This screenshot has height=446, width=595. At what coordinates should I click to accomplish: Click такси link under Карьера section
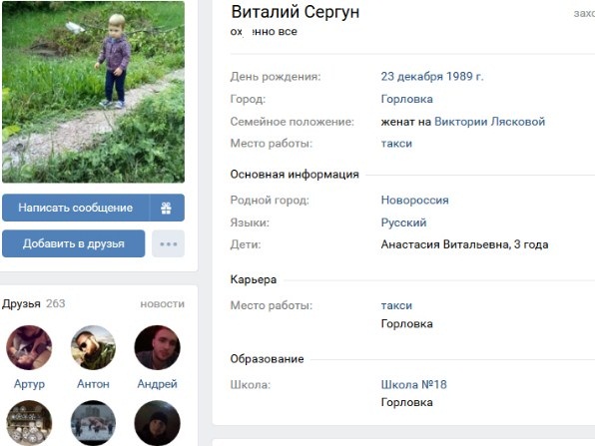coord(396,305)
